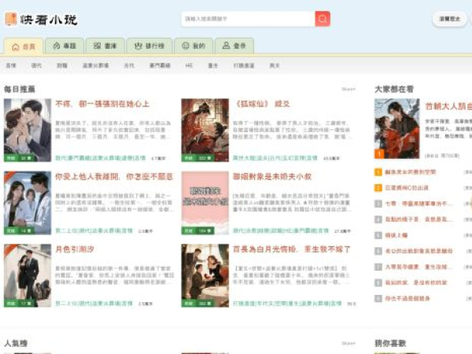Go to the 排行榜 tab
The height and width of the screenshot is (354, 472).
click(x=149, y=46)
